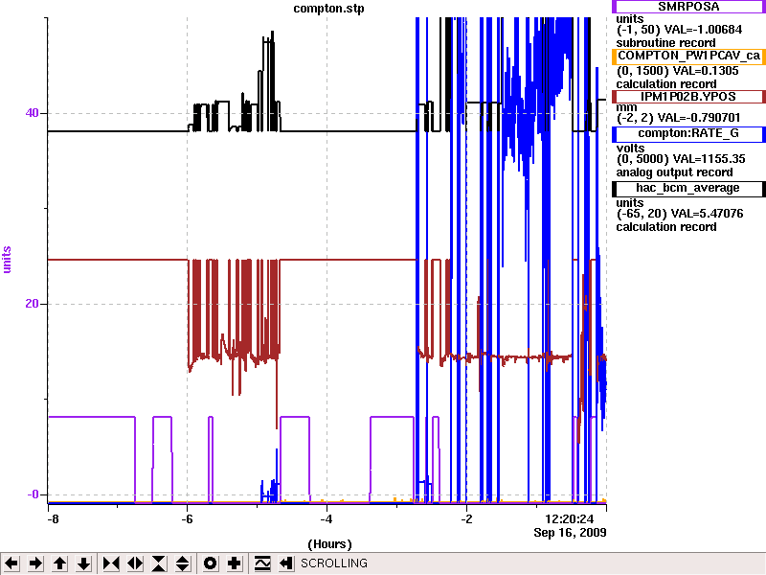The width and height of the screenshot is (766, 575).
Task: Click the 12:20:24 timestamp label
Action: 570,518
